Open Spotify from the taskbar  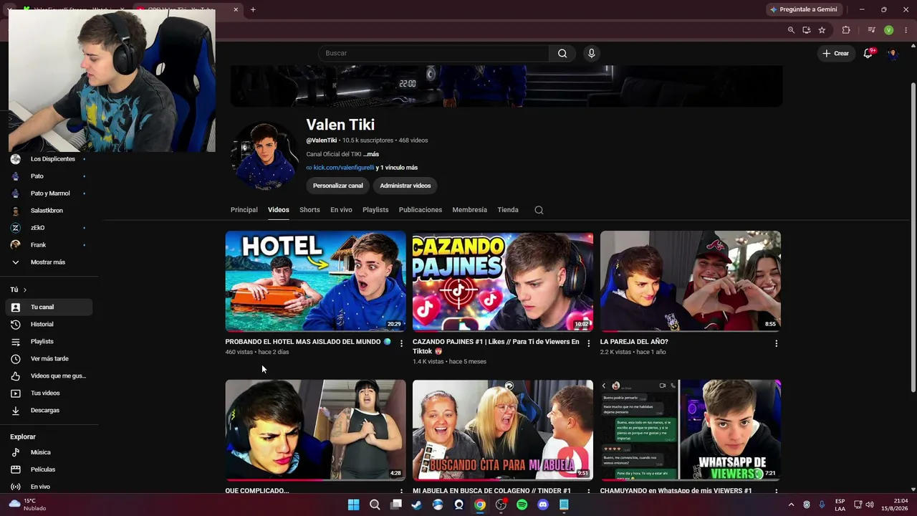tap(522, 505)
